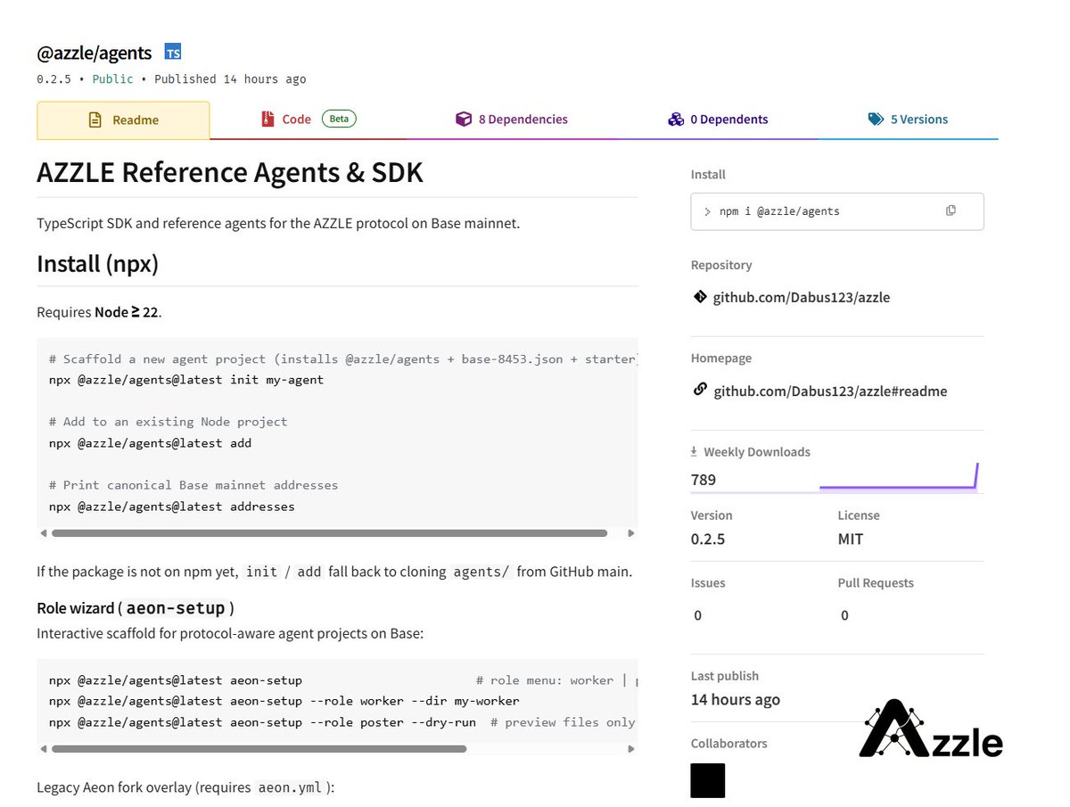Open the github.com/Dabus123/azzle repository link
This screenshot has height=807, width=1070.
click(802, 297)
